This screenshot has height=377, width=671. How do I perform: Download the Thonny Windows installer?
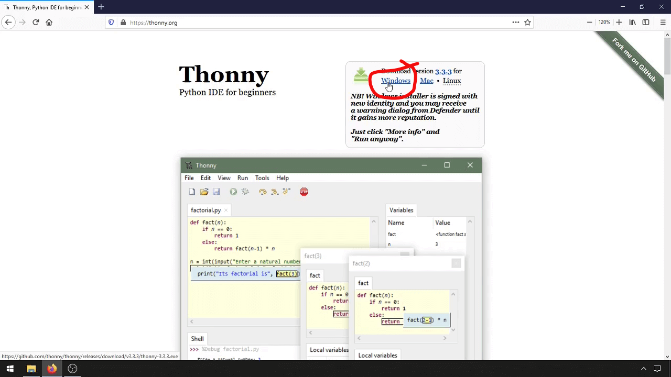pos(396,81)
